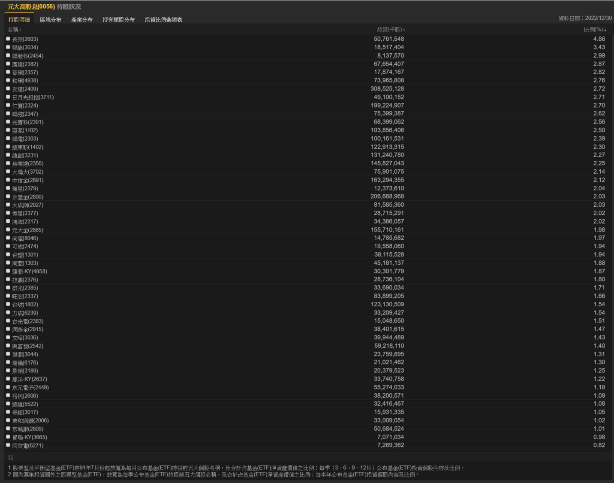Click the 註 notes section heading
Screen dimensions: 614x483
pyautogui.click(x=11, y=458)
